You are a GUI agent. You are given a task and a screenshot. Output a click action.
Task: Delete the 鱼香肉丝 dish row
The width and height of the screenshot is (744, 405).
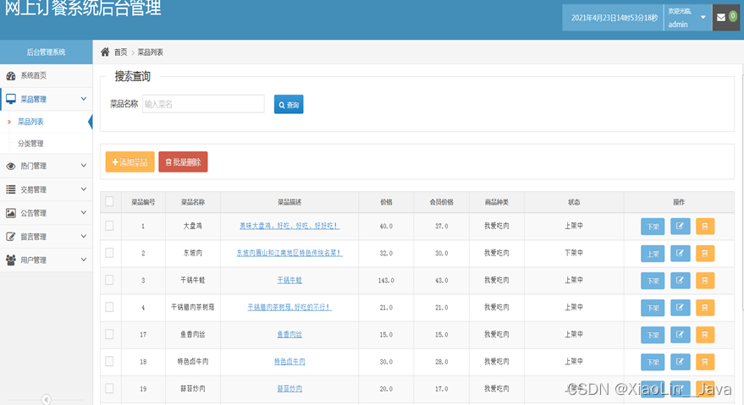tap(704, 335)
